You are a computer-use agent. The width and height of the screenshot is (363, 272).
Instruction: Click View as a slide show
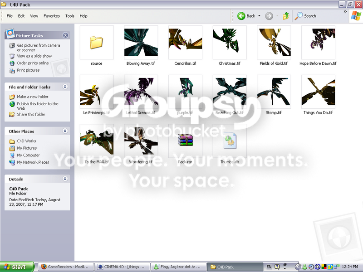click(34, 56)
